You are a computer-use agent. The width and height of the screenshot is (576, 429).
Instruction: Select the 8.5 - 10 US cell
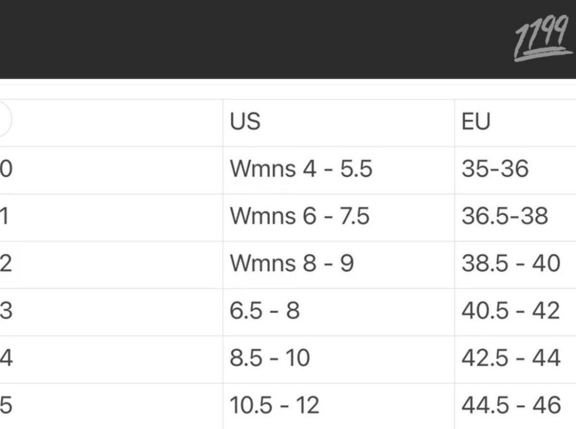point(269,358)
